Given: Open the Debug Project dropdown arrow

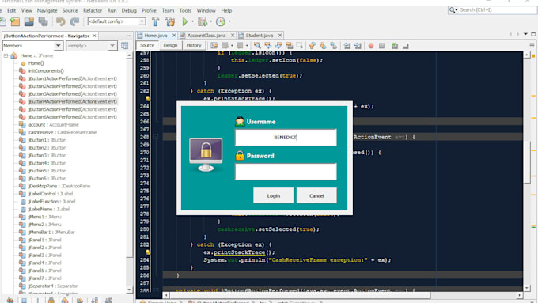Looking at the screenshot, I should click(210, 21).
